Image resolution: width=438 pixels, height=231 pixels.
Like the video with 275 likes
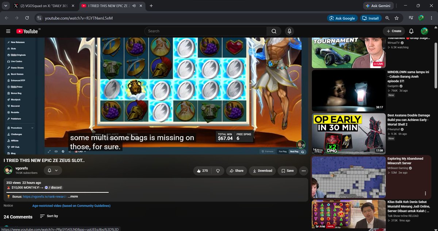tap(202, 171)
